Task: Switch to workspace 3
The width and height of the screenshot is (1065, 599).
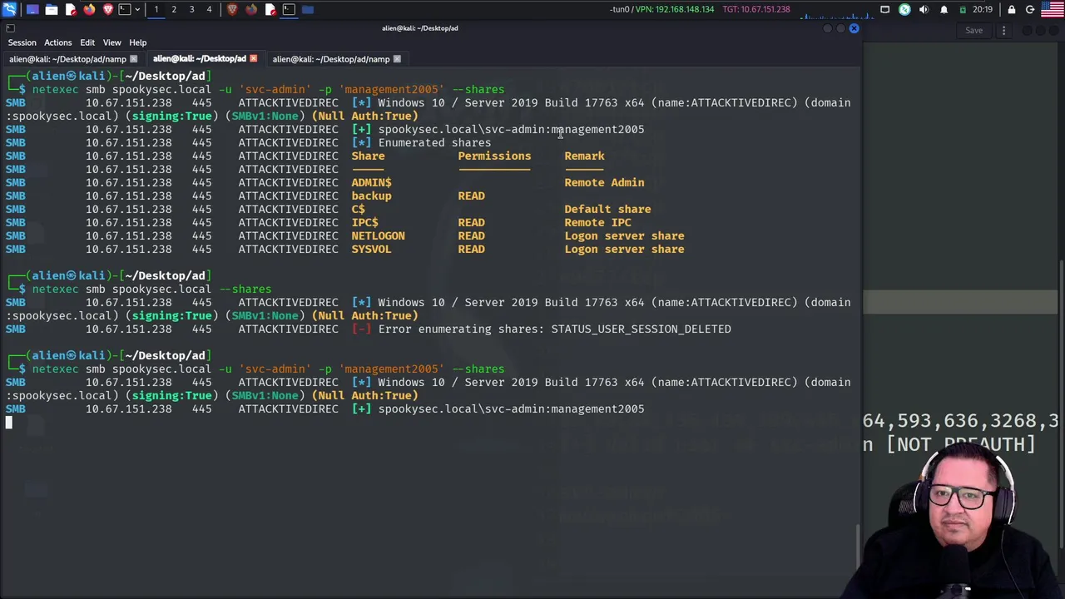Action: [191, 9]
